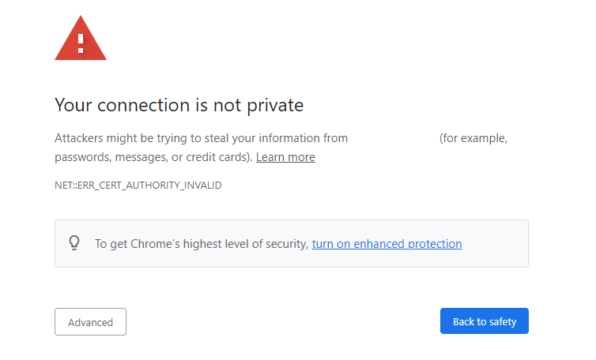Follow the turn on enhanced protection link
This screenshot has width=596, height=360.
(x=387, y=244)
